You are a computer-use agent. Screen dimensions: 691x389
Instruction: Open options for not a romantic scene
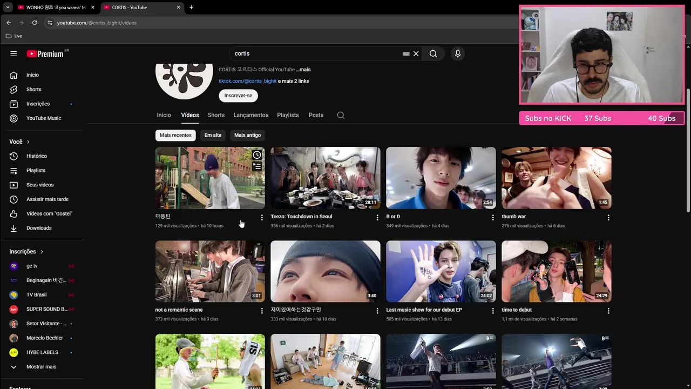point(262,311)
